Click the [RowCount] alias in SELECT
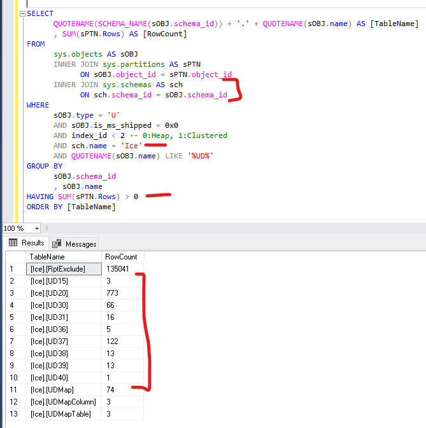 click(x=165, y=34)
